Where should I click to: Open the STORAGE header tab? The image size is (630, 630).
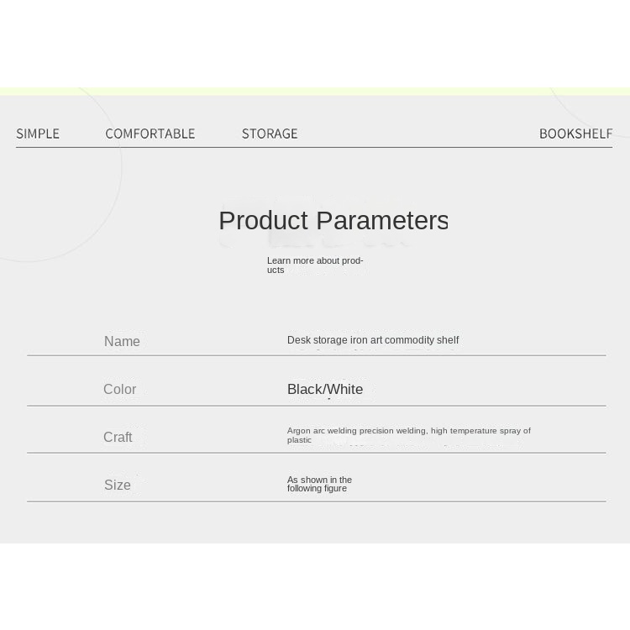(270, 134)
